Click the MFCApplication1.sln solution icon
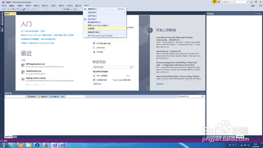 coord(23,65)
